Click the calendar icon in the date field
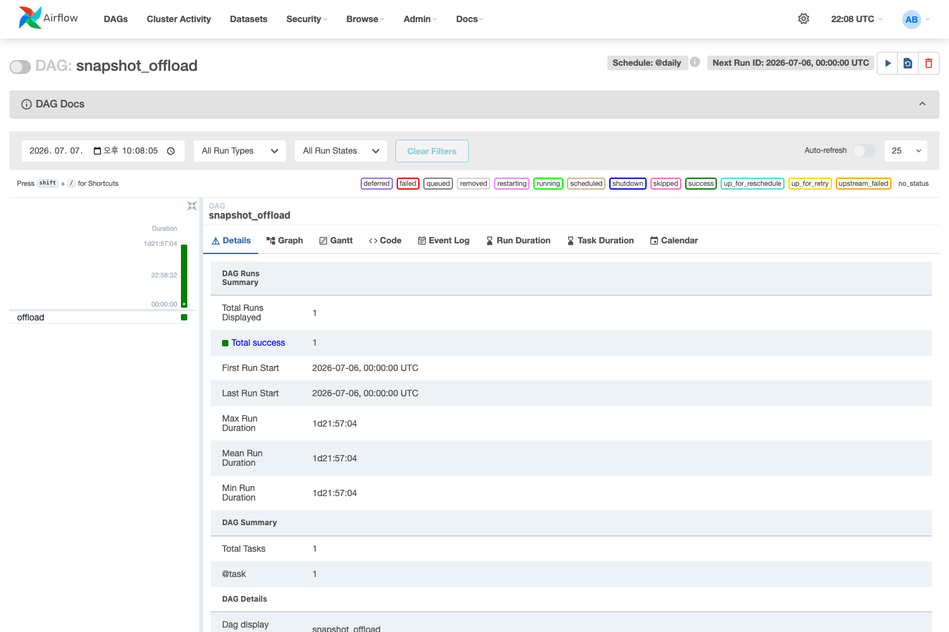Screen dimensions: 949x632 pyautogui.click(x=97, y=151)
